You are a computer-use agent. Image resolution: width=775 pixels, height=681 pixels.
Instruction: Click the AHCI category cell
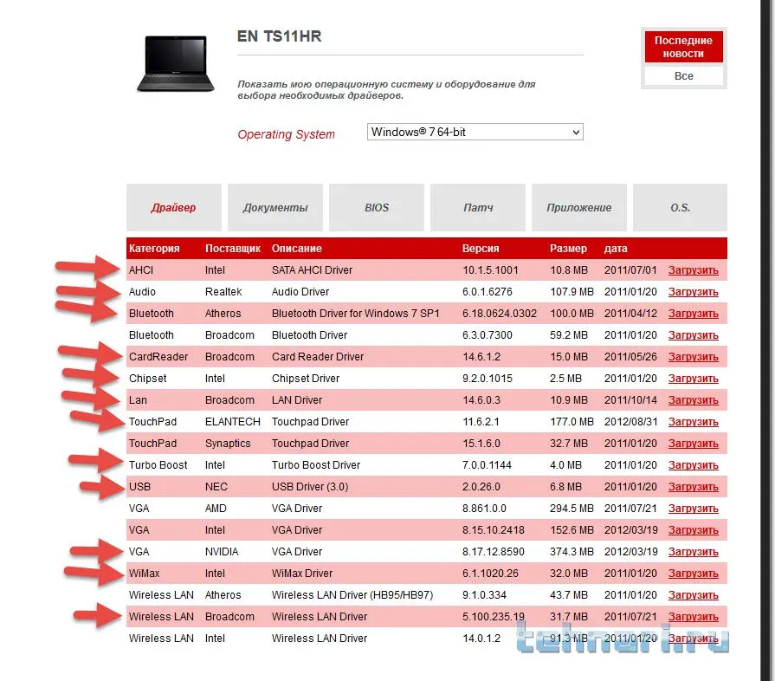[141, 270]
